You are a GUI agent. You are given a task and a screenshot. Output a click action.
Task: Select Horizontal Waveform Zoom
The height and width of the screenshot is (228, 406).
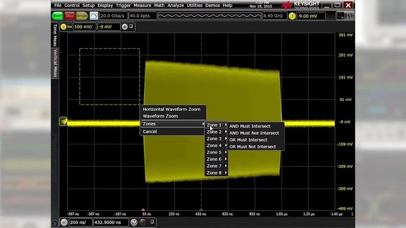[x=171, y=109]
